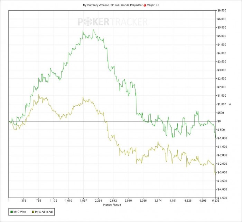Select the My C All-In Adj legend label
The image size is (242, 222).
pyautogui.click(x=44, y=212)
